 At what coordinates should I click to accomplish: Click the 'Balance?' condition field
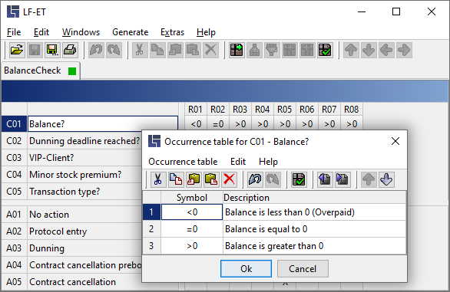[x=103, y=124]
